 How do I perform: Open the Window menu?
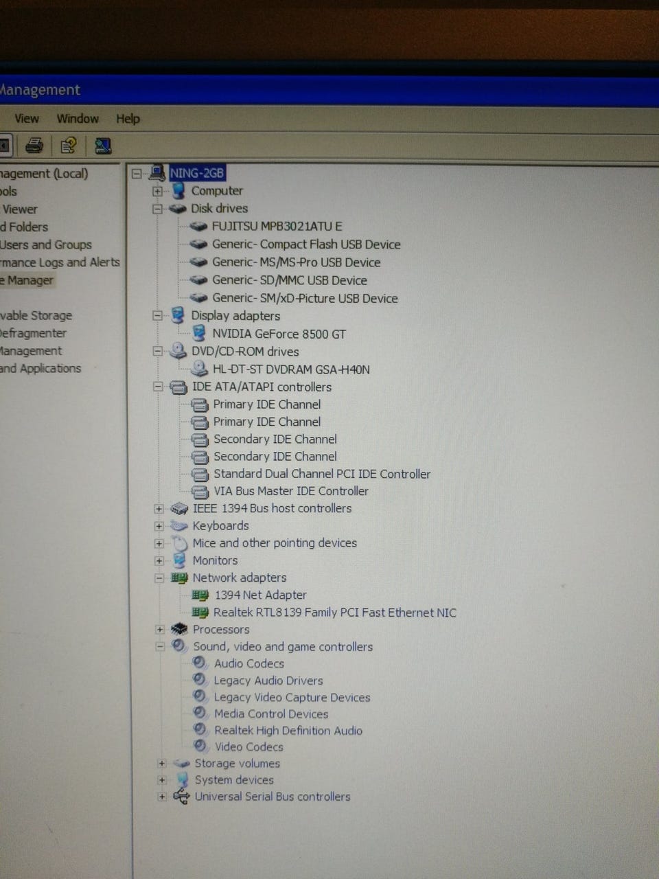point(78,119)
